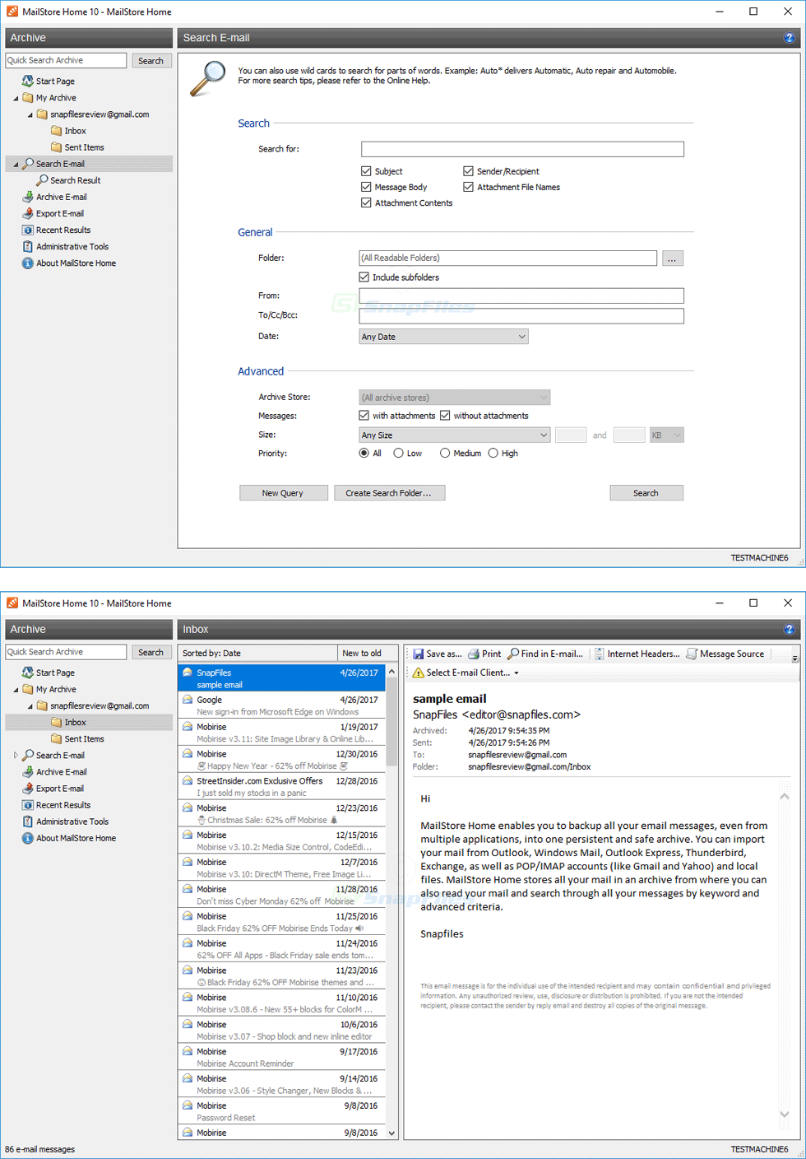Click Administrative Tools icon in lower window
The height and width of the screenshot is (1159, 806).
(28, 822)
